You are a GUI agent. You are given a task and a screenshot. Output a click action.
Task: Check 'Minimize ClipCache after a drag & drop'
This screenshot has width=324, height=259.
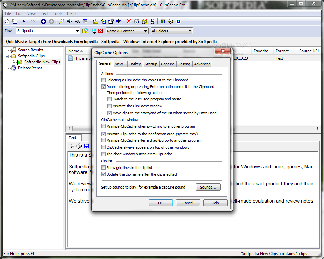tap(103, 140)
